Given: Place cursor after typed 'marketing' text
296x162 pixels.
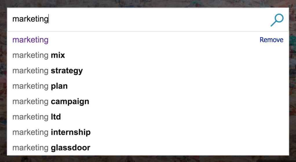Looking at the screenshot, I should pyautogui.click(x=49, y=19).
